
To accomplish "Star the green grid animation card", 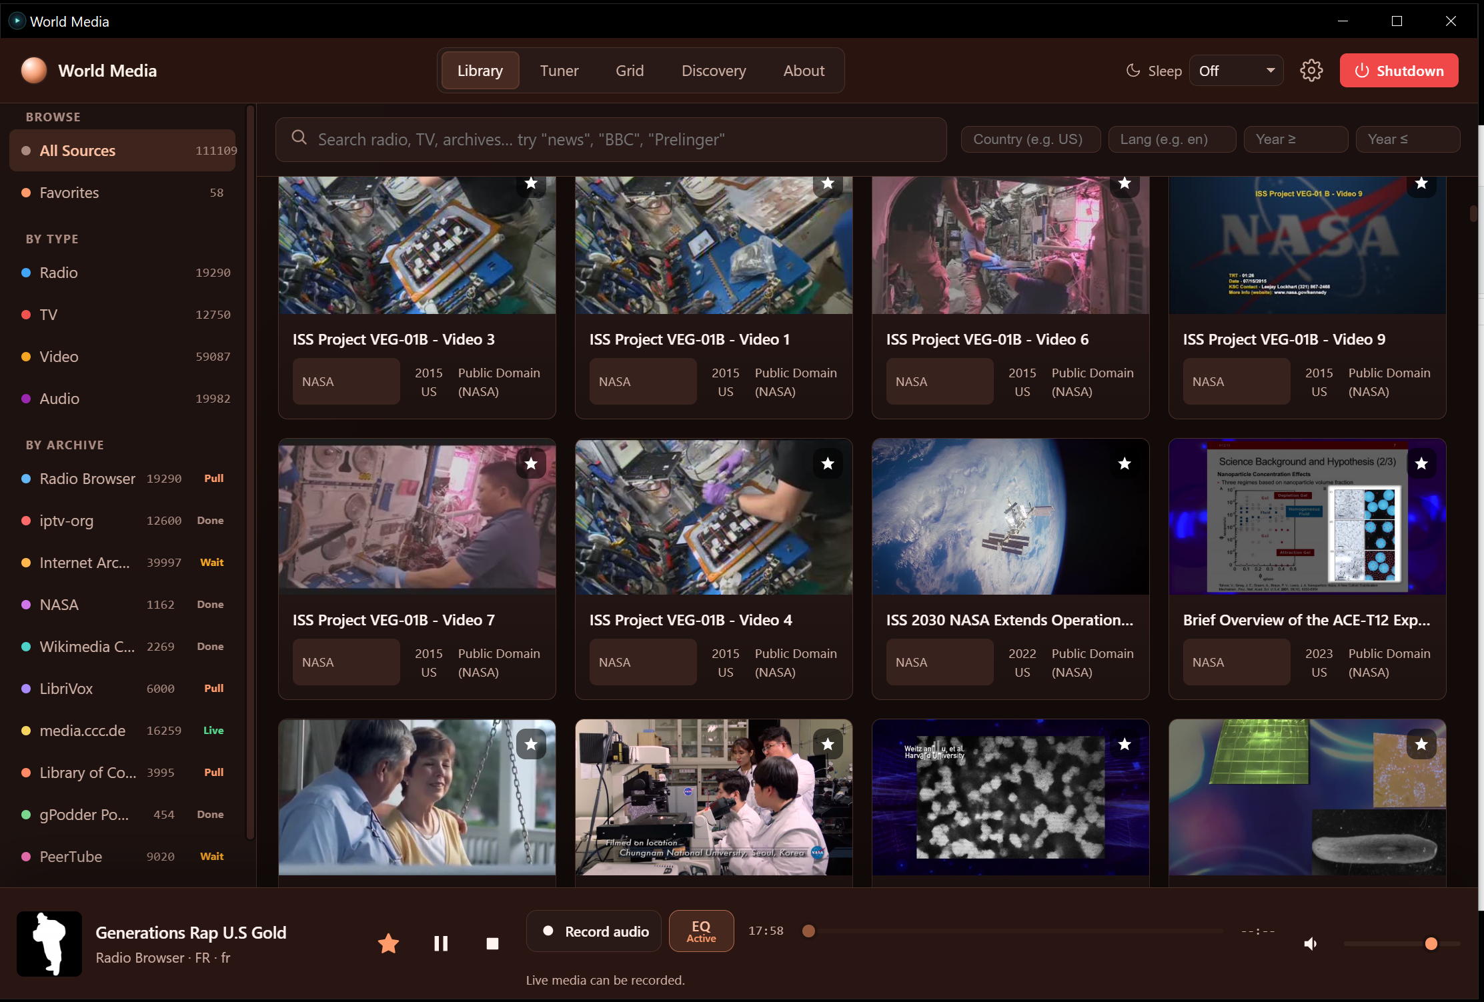I will coord(1421,744).
